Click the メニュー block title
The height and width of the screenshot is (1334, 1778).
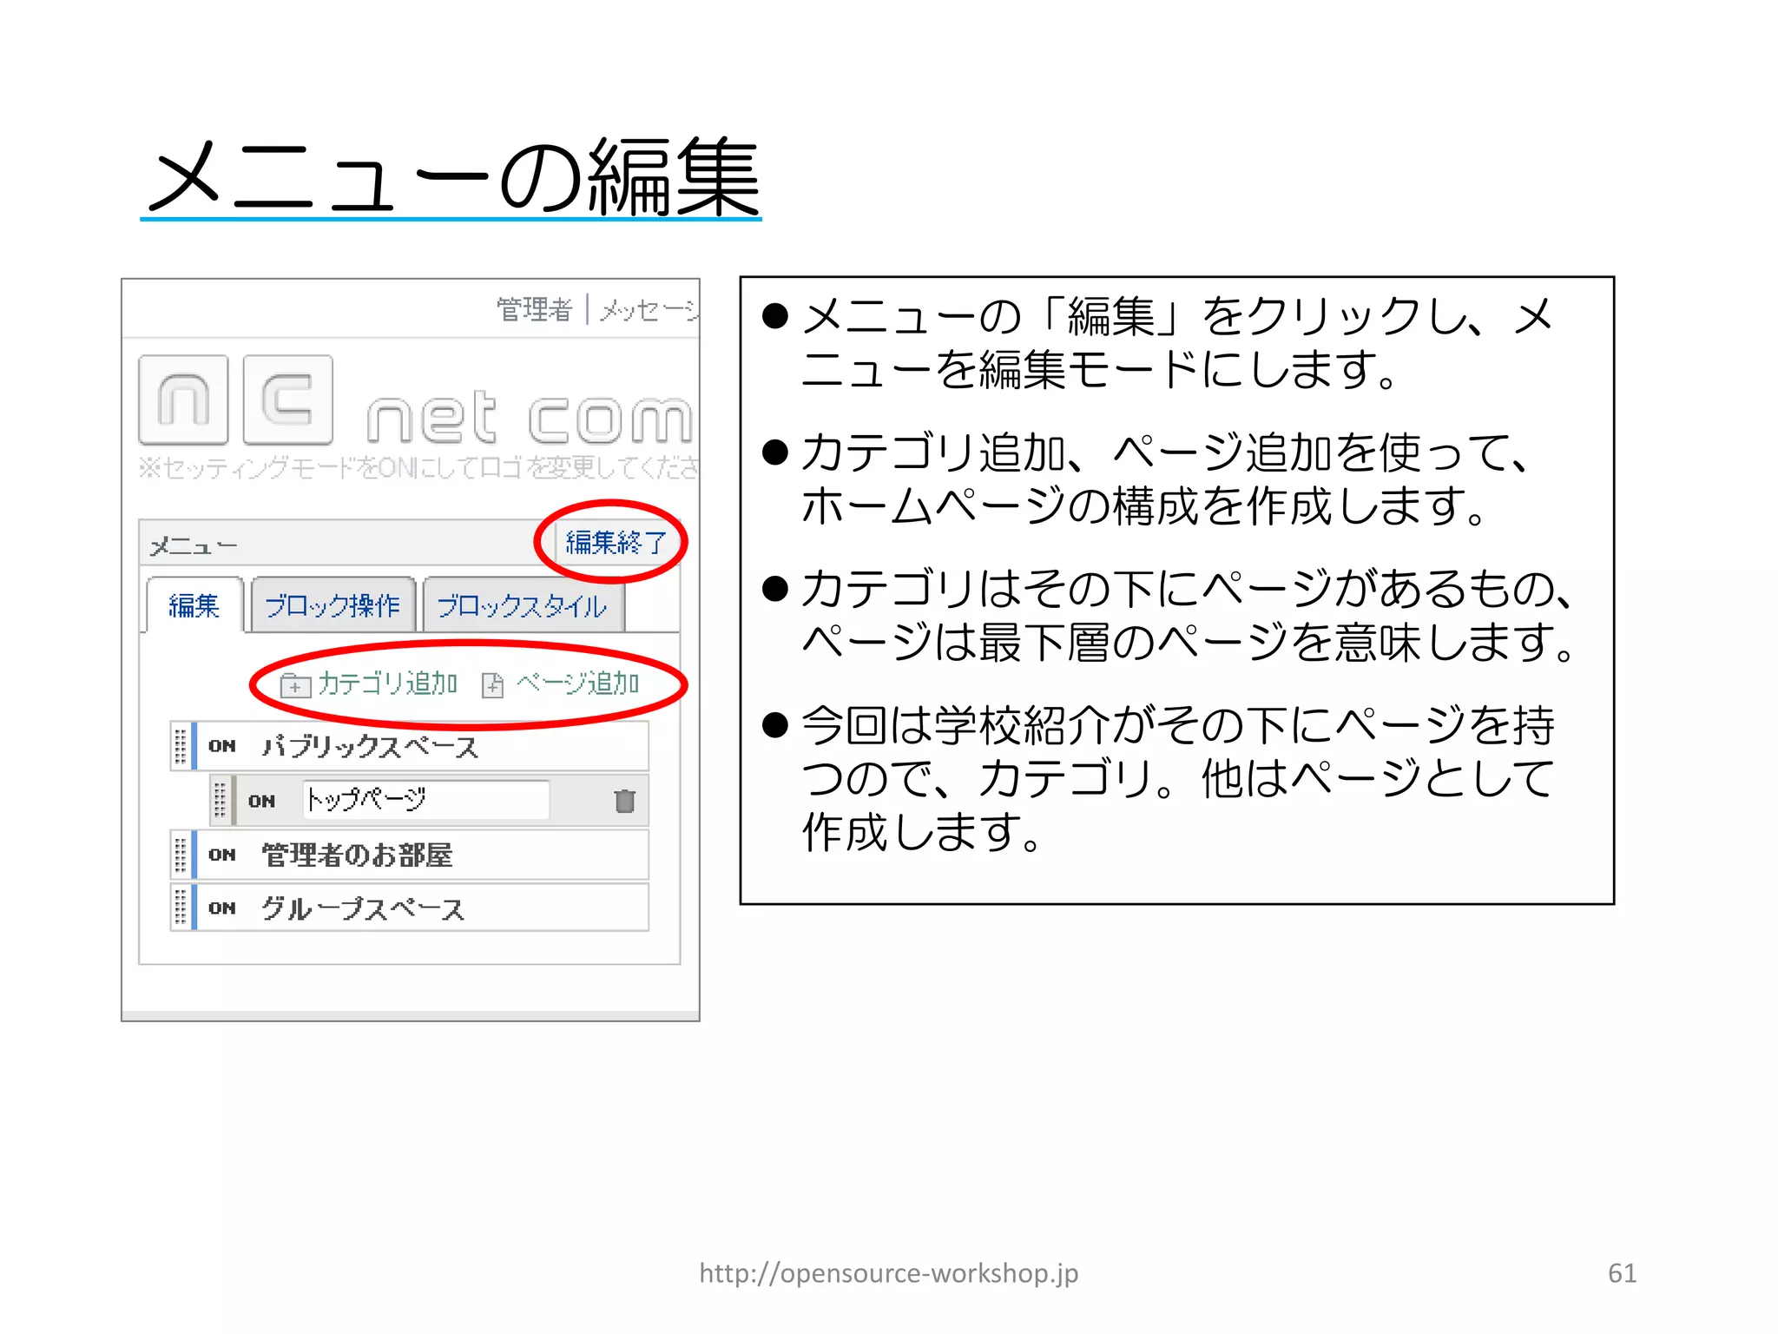[194, 546]
